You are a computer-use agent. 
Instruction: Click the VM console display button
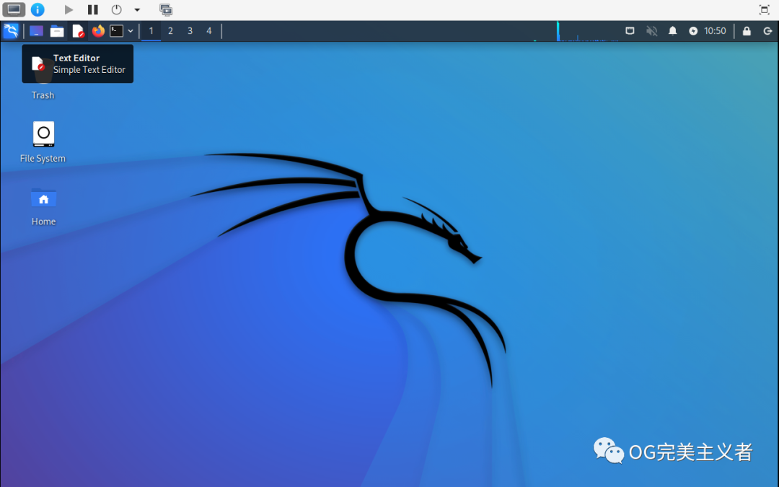pyautogui.click(x=14, y=9)
